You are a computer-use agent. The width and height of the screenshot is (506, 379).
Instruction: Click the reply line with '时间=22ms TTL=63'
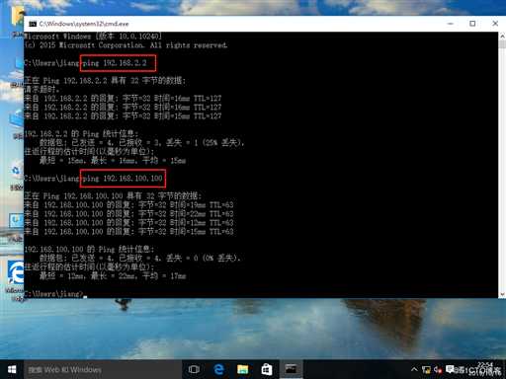pyautogui.click(x=128, y=214)
